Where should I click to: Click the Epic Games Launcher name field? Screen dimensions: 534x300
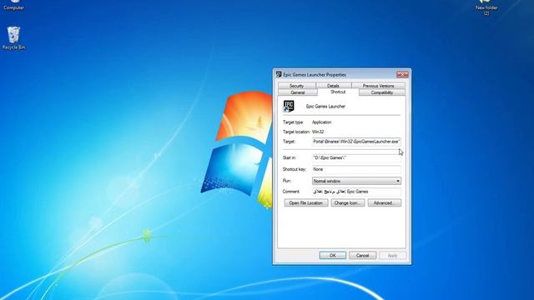click(x=325, y=107)
